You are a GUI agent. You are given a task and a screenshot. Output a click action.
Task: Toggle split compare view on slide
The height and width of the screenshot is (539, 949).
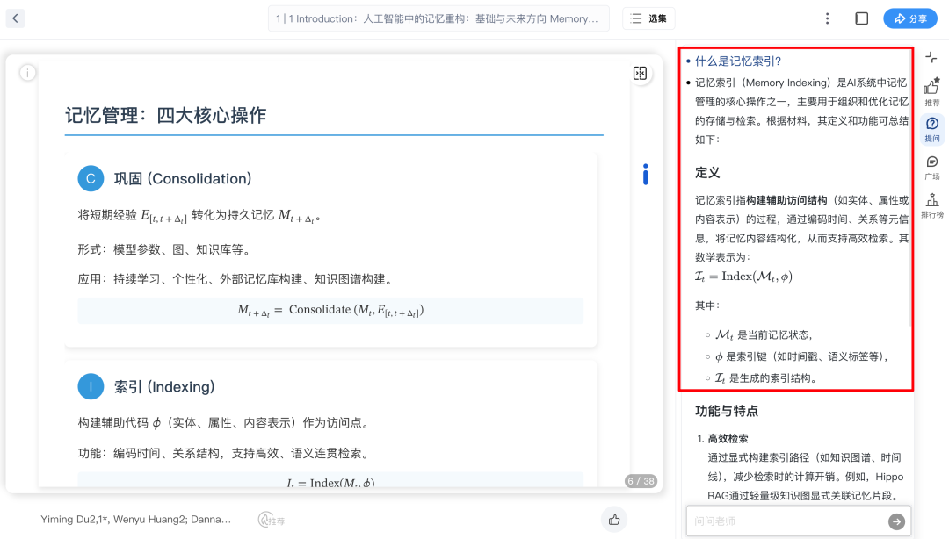pos(640,74)
